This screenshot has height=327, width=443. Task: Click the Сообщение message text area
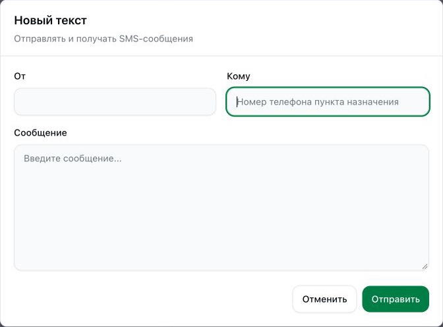click(221, 208)
